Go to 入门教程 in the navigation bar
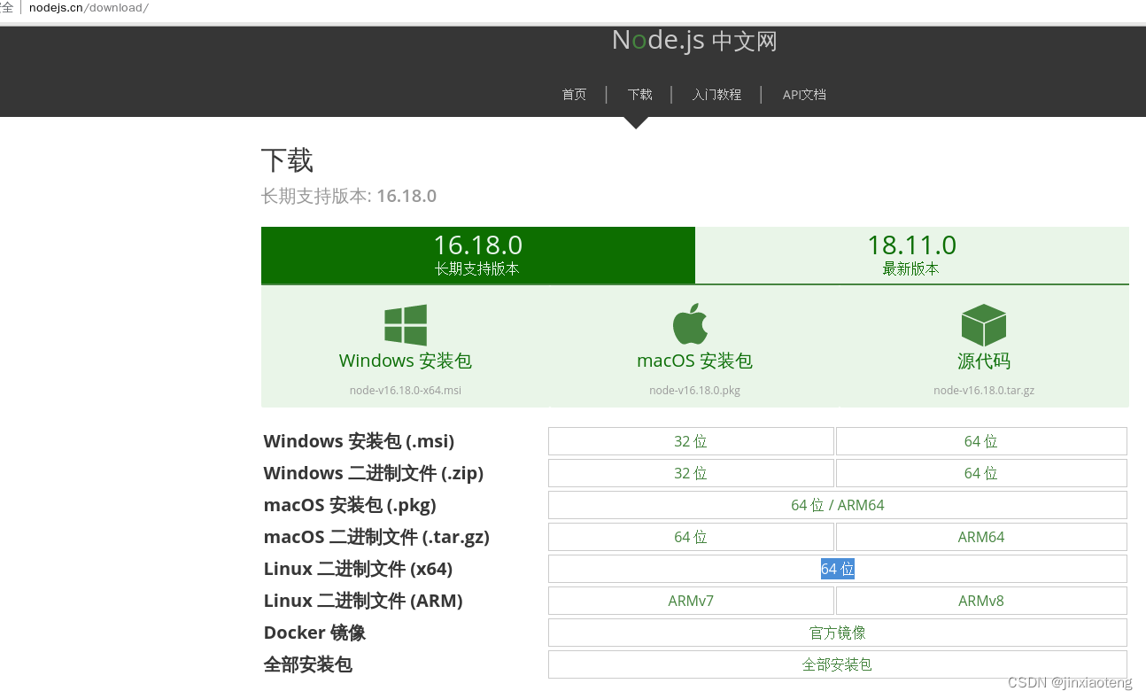Image resolution: width=1146 pixels, height=699 pixels. [716, 95]
